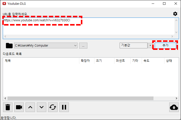Click inside the URL input text area

[x=89, y=26]
